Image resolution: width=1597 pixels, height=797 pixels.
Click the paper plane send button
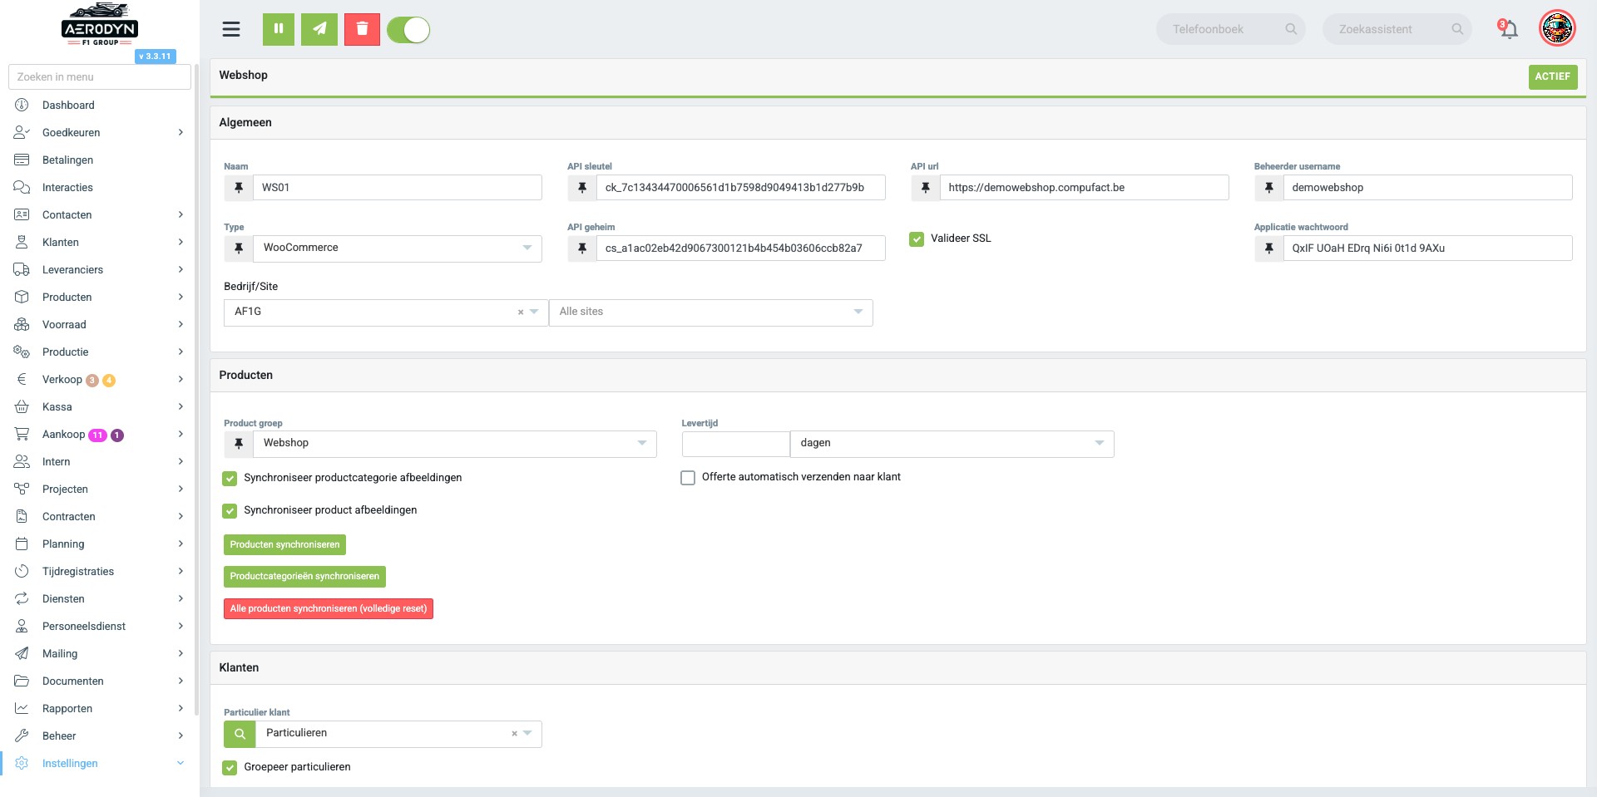pos(320,29)
